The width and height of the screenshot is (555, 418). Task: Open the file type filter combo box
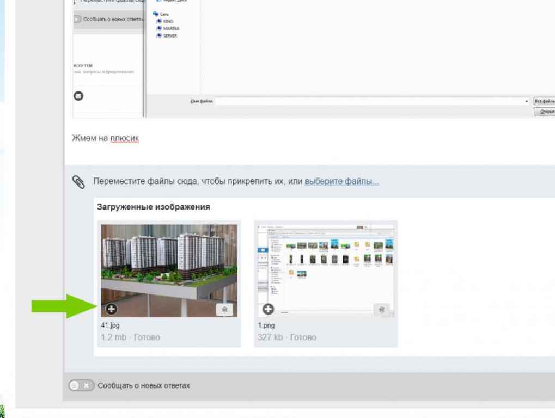coord(545,101)
